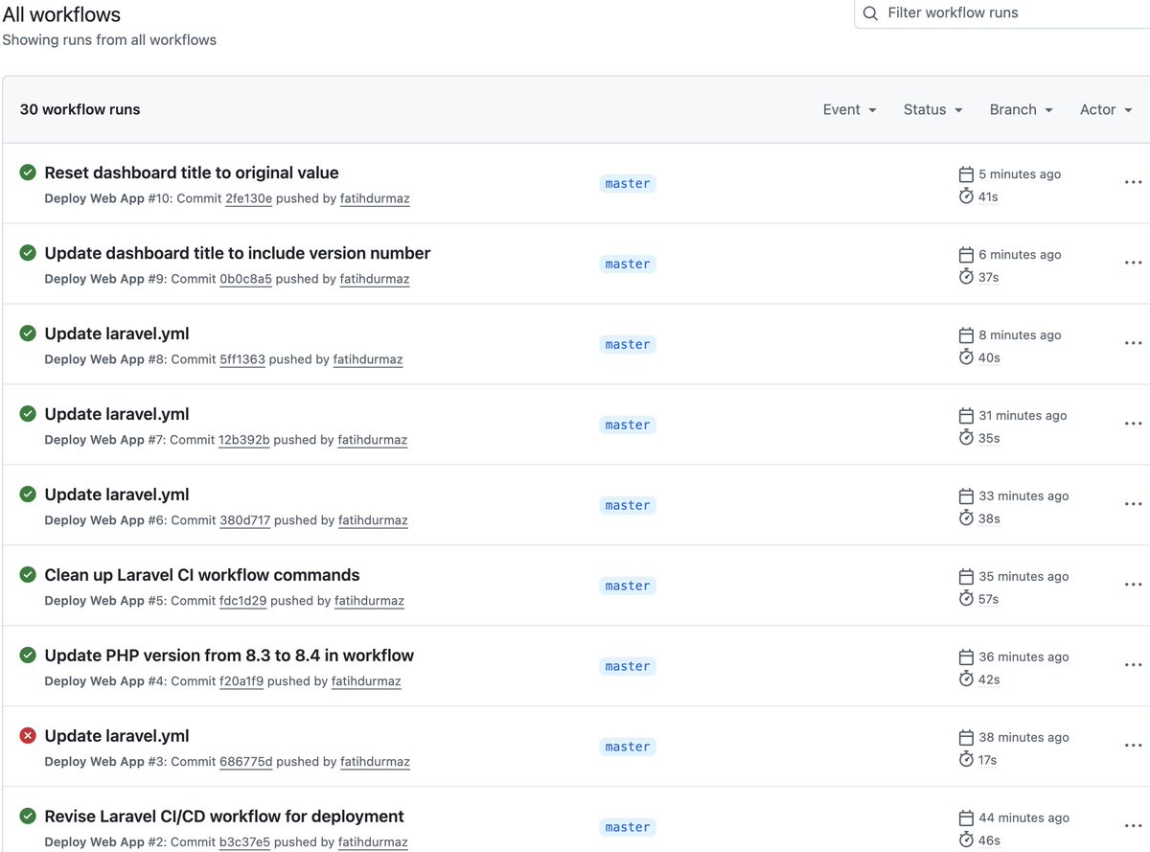Click success status icon for Reset dashboard title run

coord(28,173)
